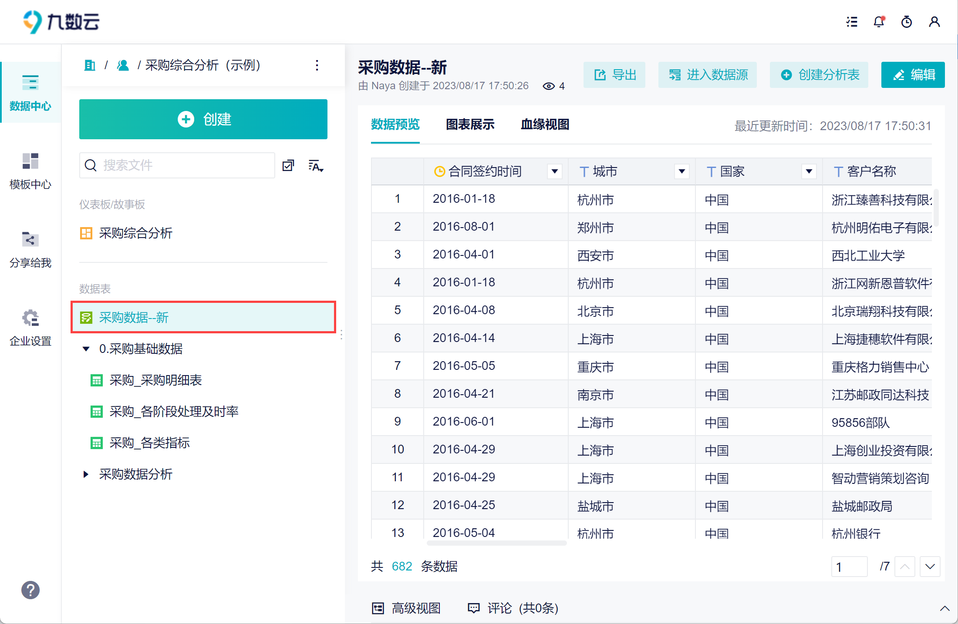Open the user profile icon
This screenshot has height=624, width=958.
pyautogui.click(x=934, y=22)
